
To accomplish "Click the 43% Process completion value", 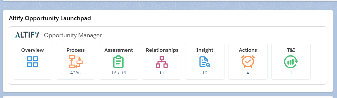I will (75, 73).
